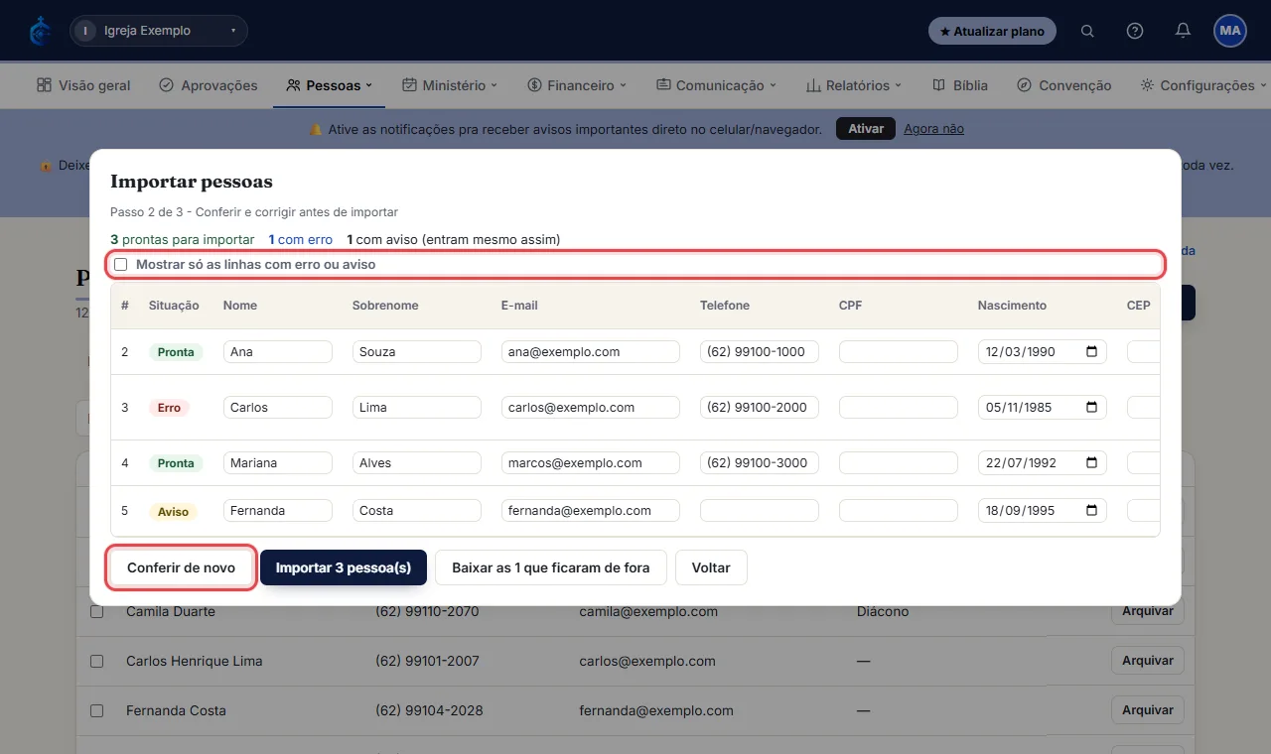
Task: Click the Aviso status badge in row 5
Action: 173,512
